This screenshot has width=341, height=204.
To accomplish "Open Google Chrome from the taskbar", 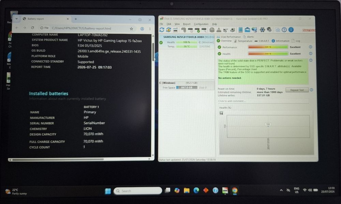I will click(235, 190).
